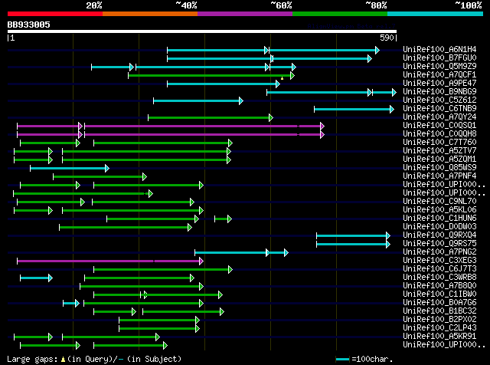Viewport: 490px width, 365px height.
Task: Open the UniRef100_Q5M9Z9 entry
Action: tap(439, 67)
